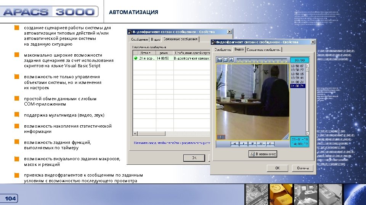This screenshot has width=366, height=205.
Task: Click the green check icon in message row
Action: point(136,58)
